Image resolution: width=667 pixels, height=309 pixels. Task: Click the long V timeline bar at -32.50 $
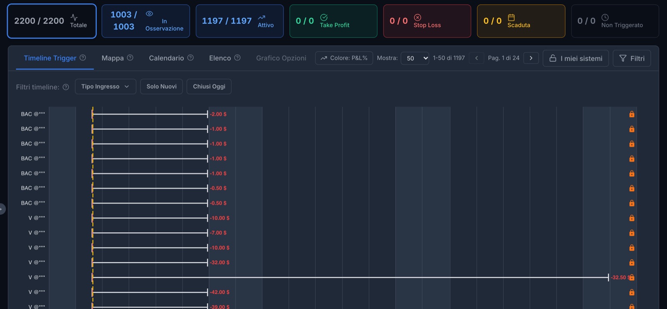click(350, 277)
